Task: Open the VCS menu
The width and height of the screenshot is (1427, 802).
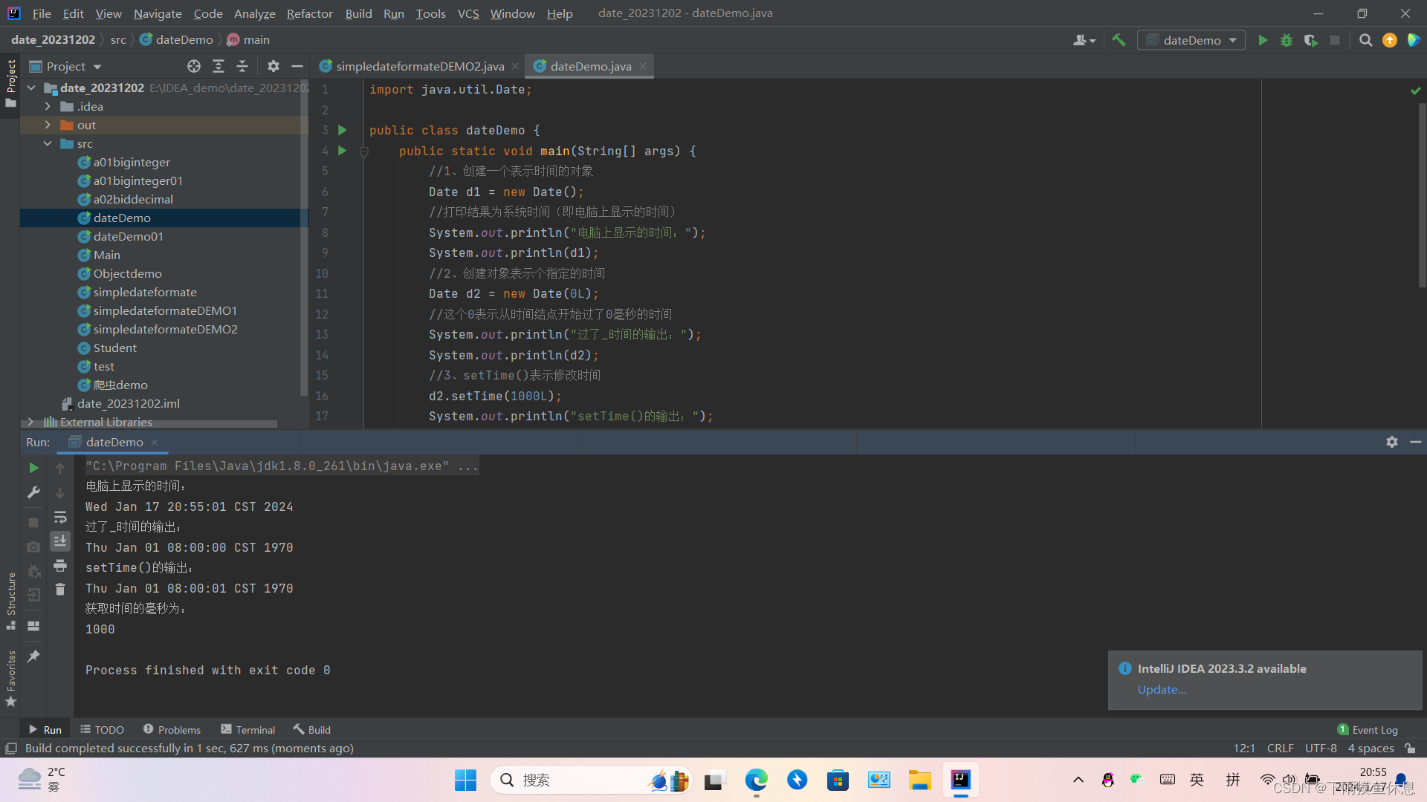Action: pyautogui.click(x=468, y=13)
